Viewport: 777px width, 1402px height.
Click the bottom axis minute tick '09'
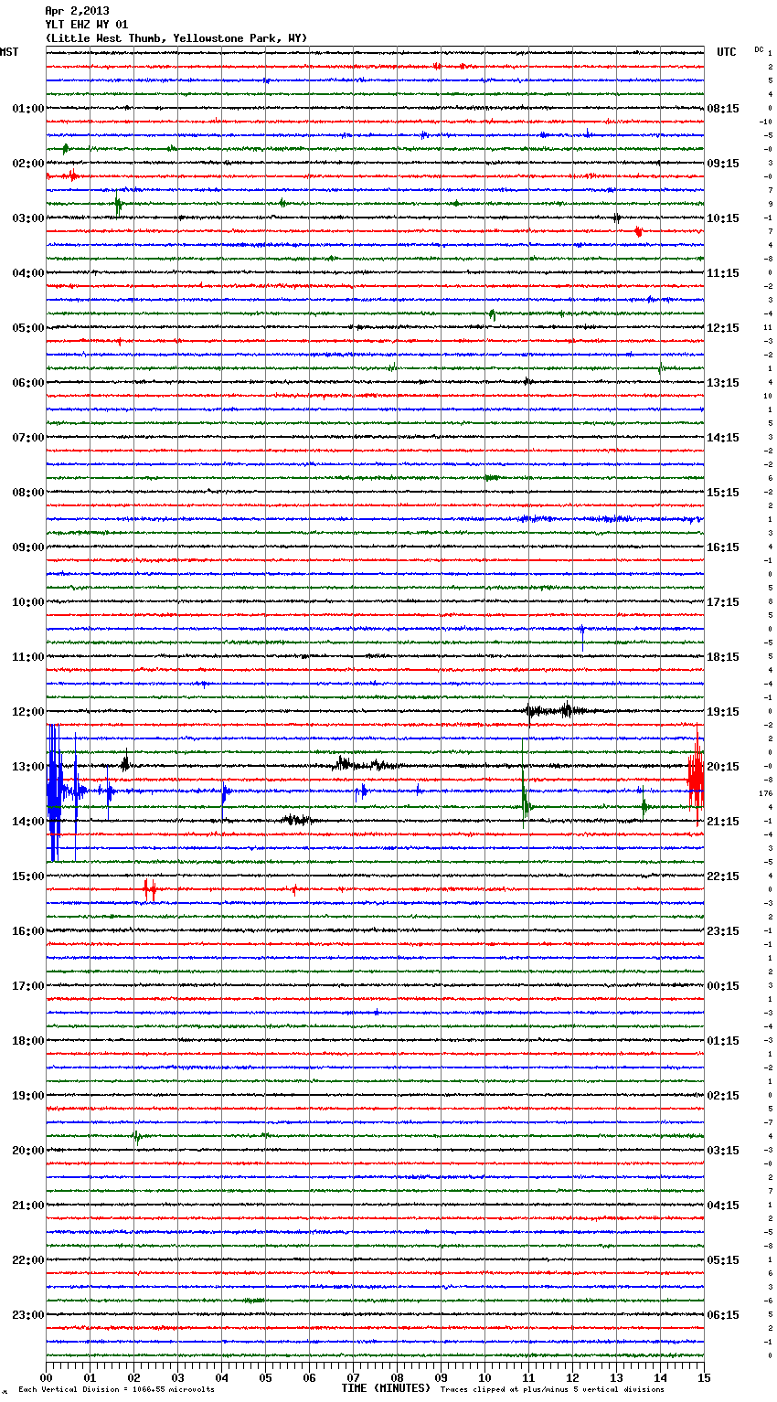tap(441, 1377)
